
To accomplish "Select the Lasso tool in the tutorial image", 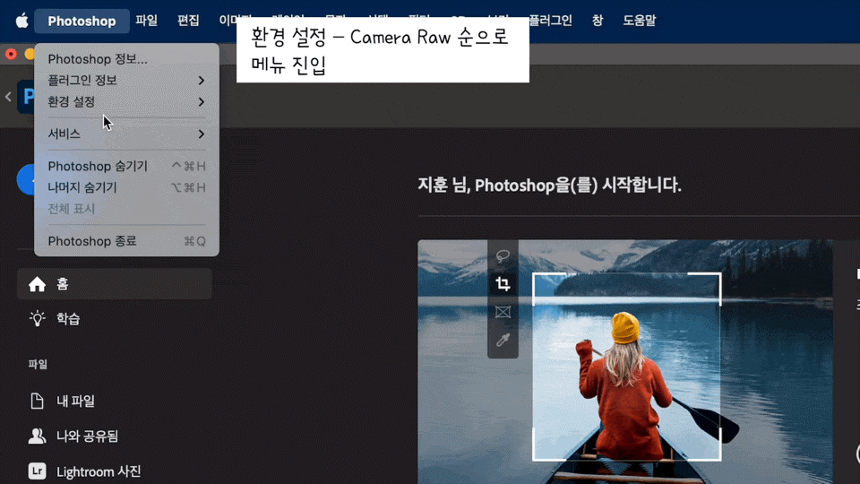I will coord(503,256).
